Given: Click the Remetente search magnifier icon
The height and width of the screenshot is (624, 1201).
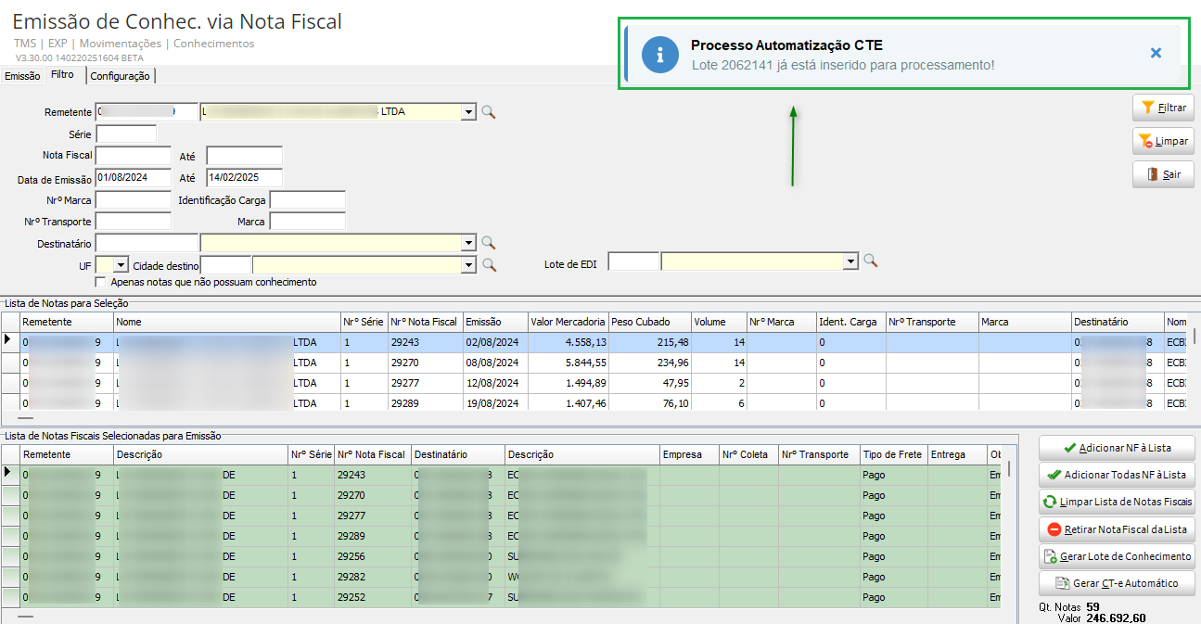Looking at the screenshot, I should coord(489,112).
